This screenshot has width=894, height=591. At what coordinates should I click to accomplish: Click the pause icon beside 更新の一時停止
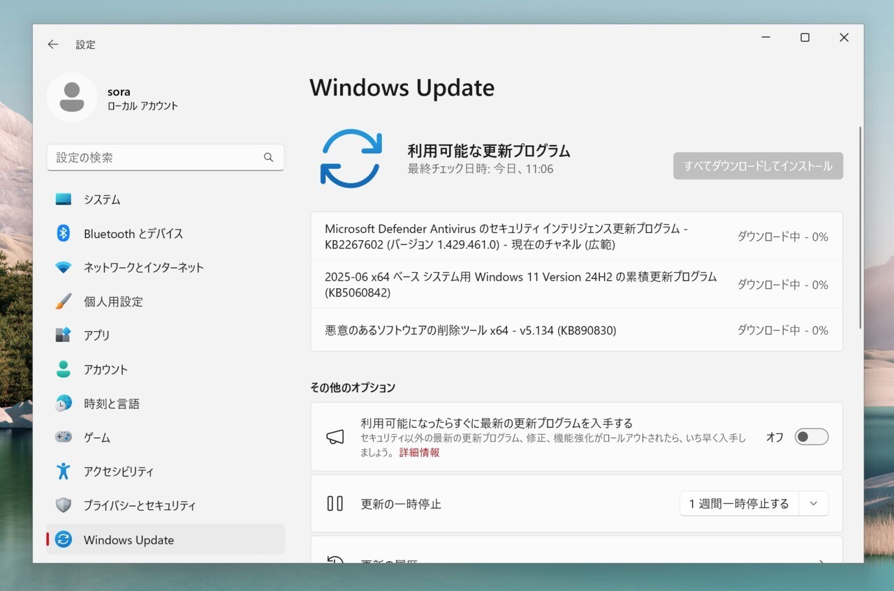pyautogui.click(x=335, y=503)
